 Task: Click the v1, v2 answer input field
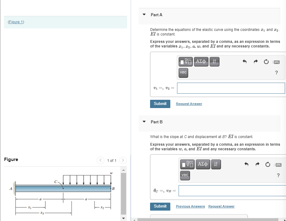[231, 88]
